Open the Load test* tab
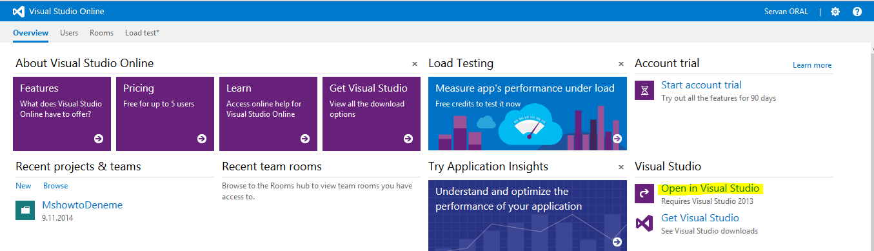The height and width of the screenshot is (251, 874). coord(143,32)
